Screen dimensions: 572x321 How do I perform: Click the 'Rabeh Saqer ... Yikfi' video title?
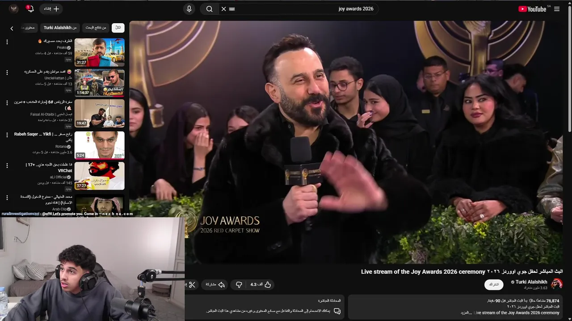tap(43, 137)
